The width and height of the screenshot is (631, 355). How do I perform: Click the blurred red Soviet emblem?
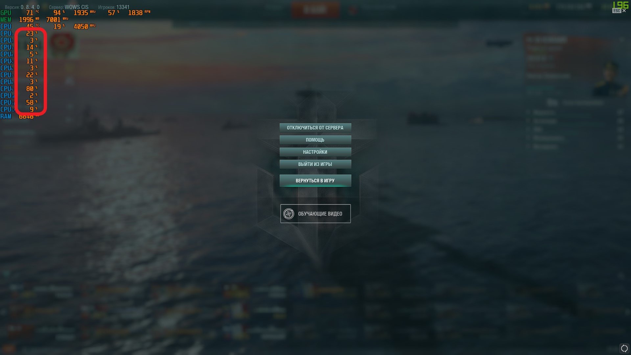pos(61,43)
